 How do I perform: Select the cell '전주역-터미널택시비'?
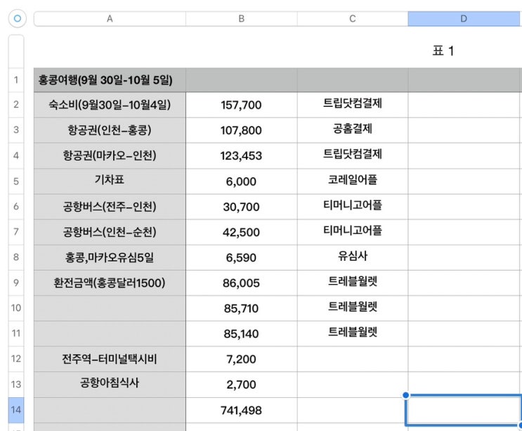point(110,359)
